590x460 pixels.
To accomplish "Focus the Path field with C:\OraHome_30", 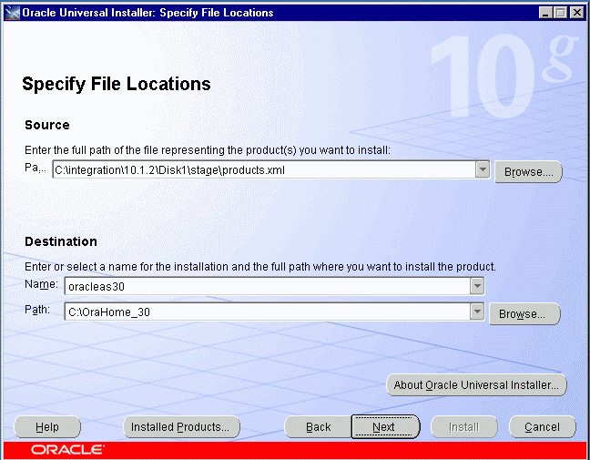I will pos(268,312).
